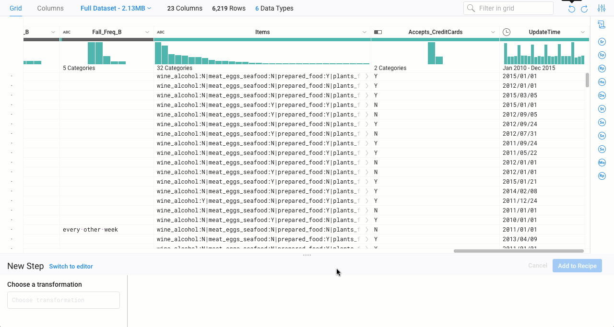Click the data quality bar under Fall_Freq_B
The height and width of the screenshot is (327, 614).
(107, 40)
